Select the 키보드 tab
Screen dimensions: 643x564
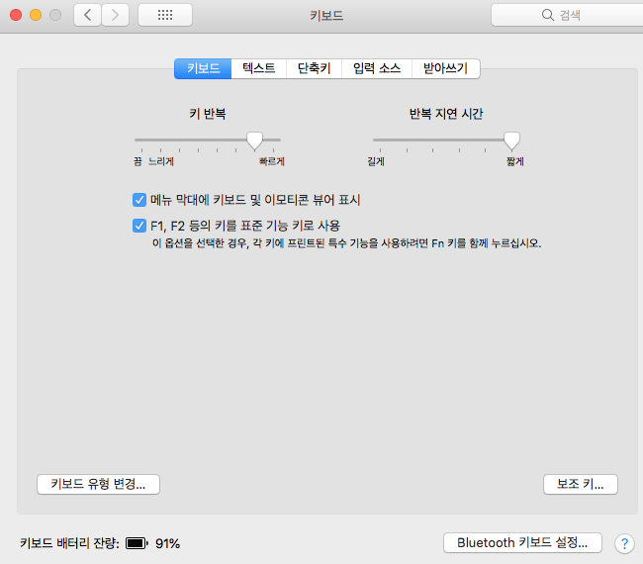click(x=203, y=68)
